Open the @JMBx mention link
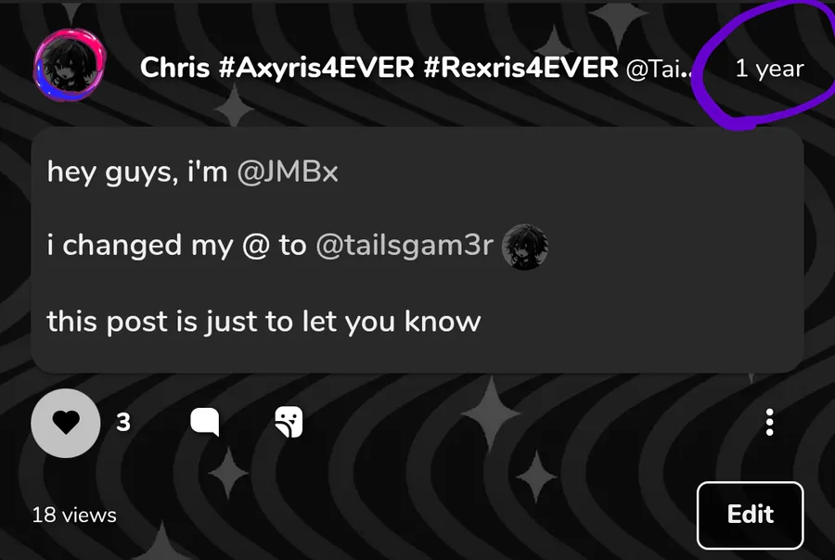Image resolution: width=835 pixels, height=560 pixels. pos(288,172)
